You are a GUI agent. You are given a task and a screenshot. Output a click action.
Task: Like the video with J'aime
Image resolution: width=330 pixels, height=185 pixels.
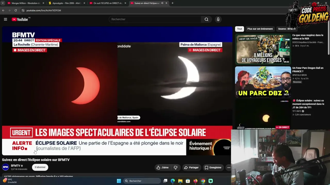(x=162, y=168)
